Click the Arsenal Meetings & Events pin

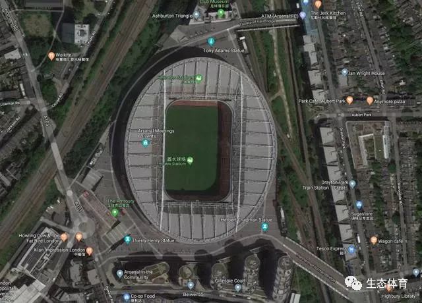click(x=145, y=143)
